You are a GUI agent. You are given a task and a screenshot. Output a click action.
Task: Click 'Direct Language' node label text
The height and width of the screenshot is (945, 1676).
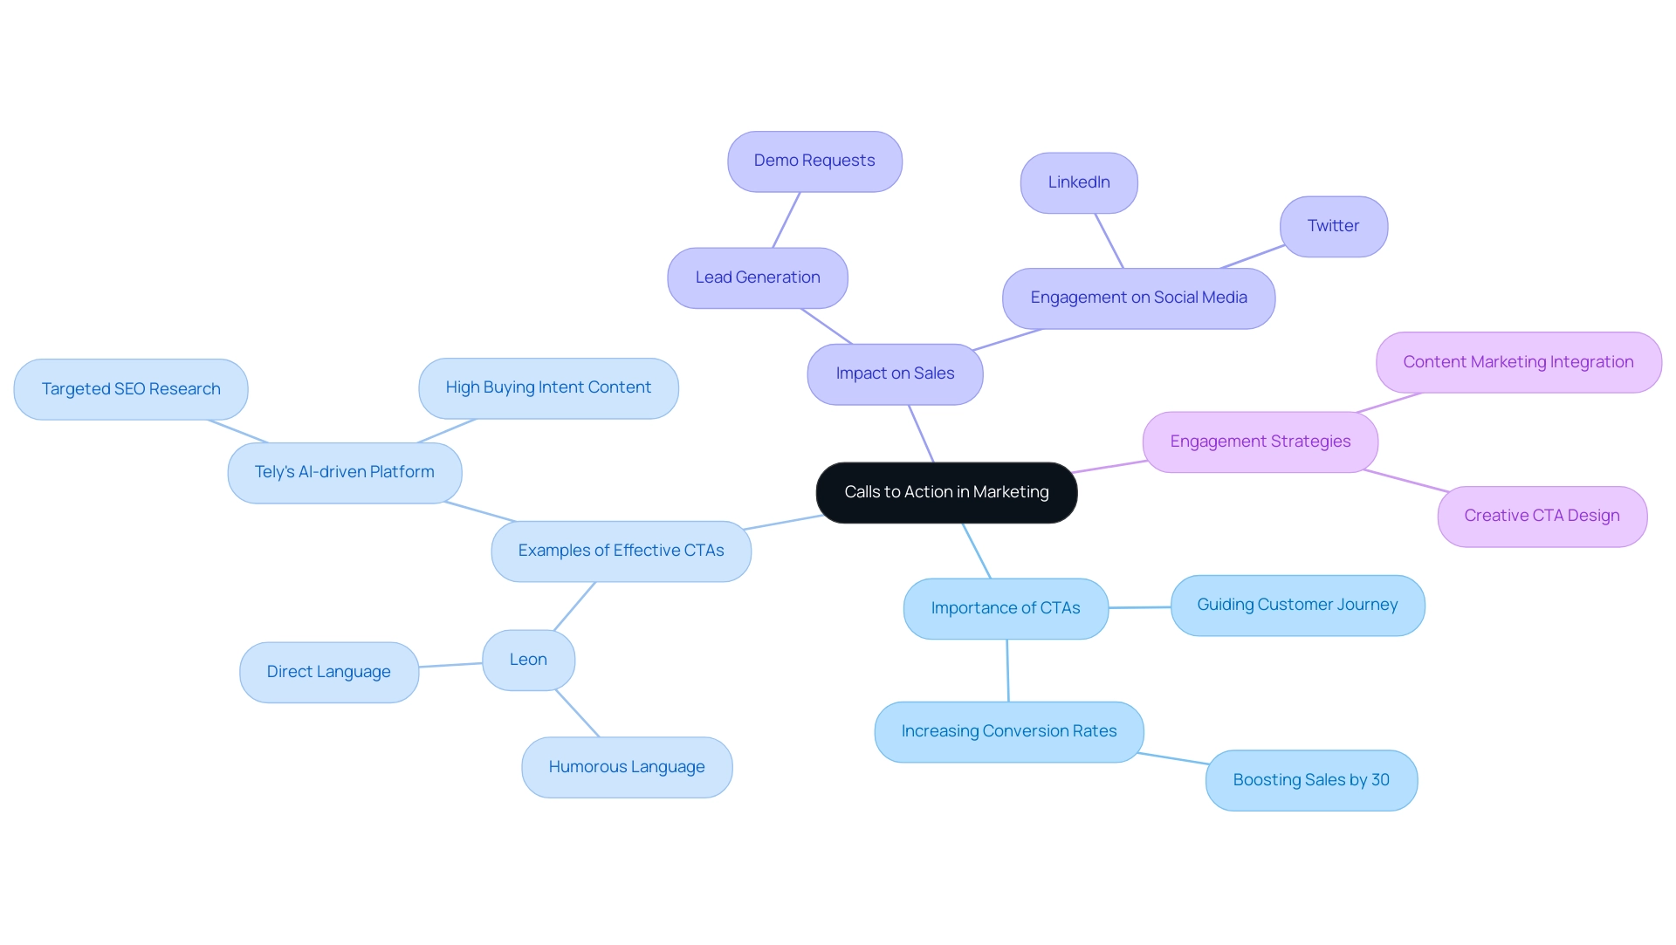[x=328, y=670]
